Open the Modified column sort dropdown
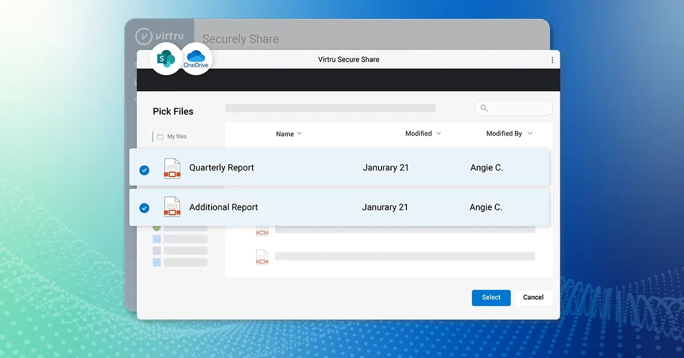The image size is (684, 358). [438, 133]
